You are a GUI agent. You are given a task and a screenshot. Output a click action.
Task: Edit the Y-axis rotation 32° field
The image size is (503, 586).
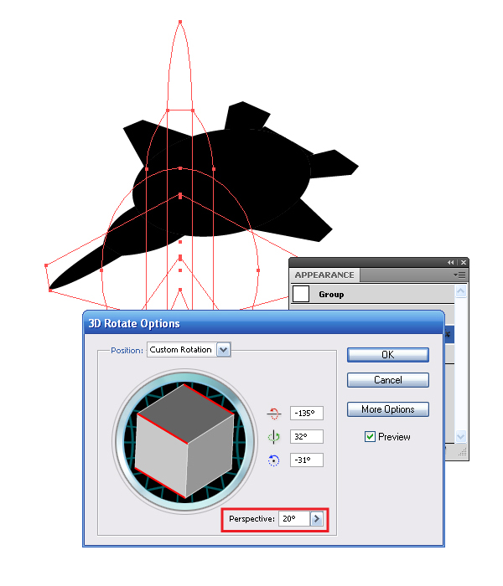coord(307,436)
